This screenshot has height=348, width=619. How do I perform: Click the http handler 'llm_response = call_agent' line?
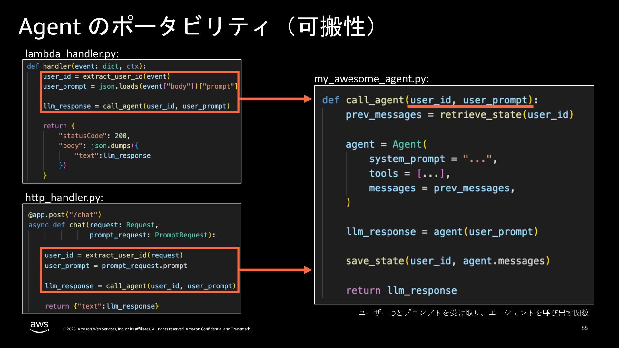point(141,286)
